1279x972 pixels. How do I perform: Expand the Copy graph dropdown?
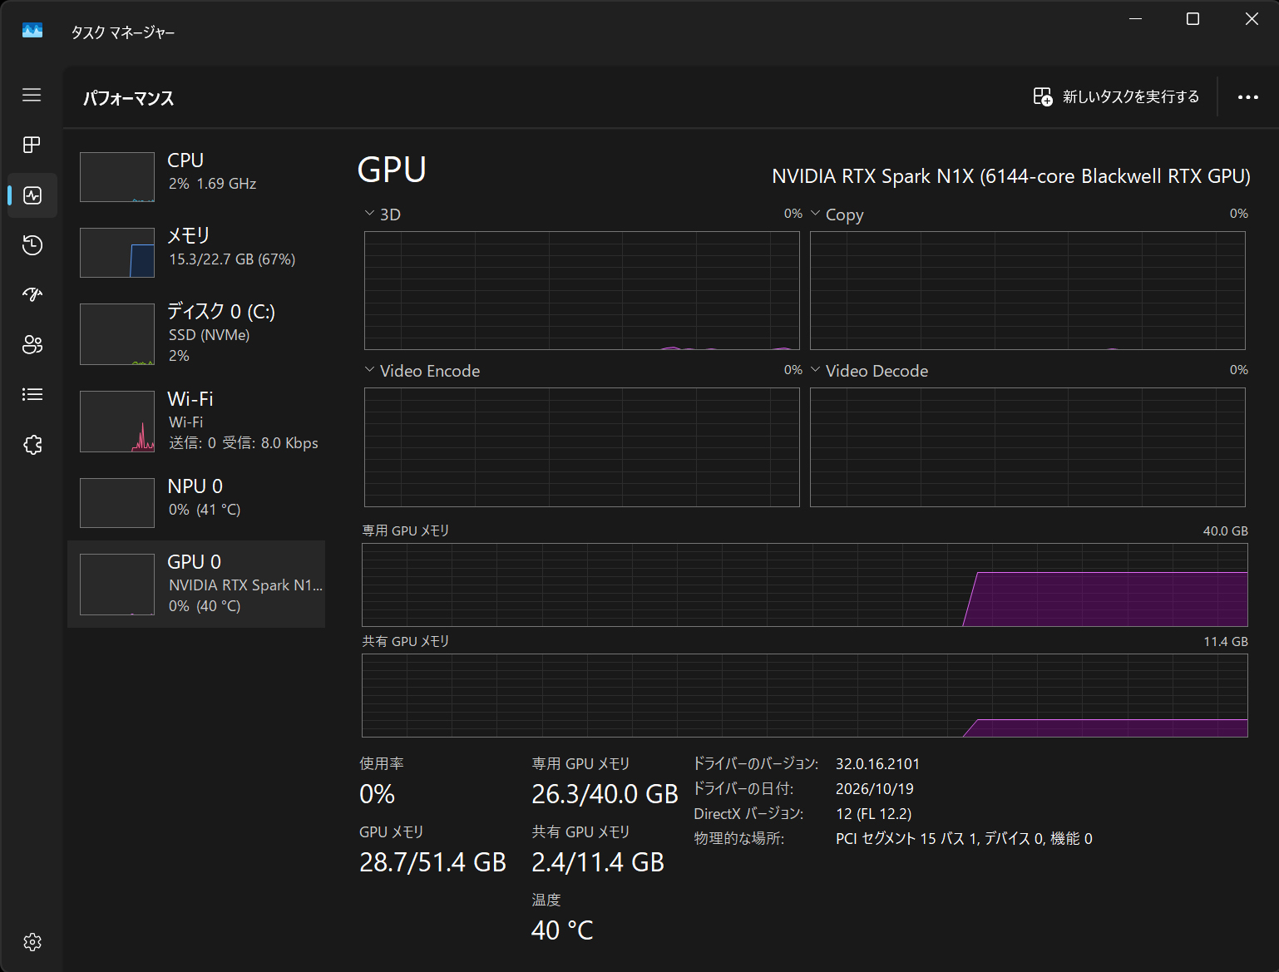tap(815, 214)
